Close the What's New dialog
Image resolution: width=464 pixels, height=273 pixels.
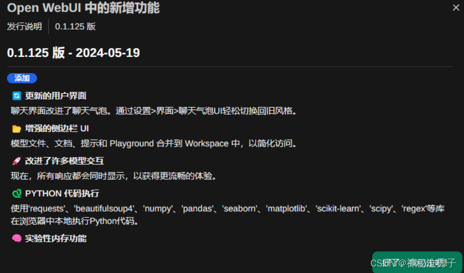(455, 7)
